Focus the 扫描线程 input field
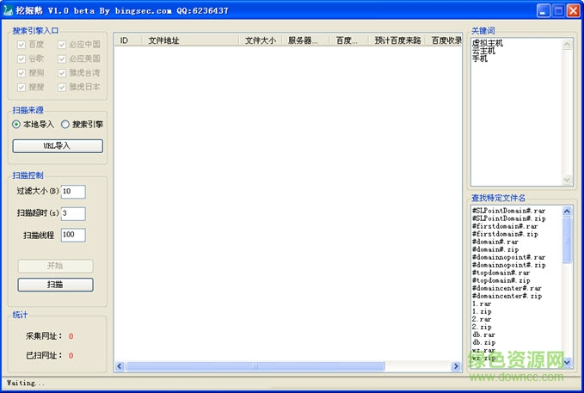Viewport: 584px width, 393px height. pos(73,235)
